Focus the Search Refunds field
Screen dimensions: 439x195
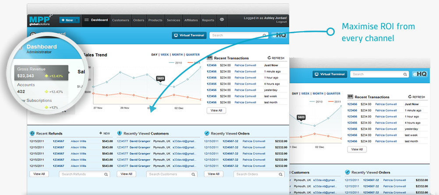[x=84, y=174]
